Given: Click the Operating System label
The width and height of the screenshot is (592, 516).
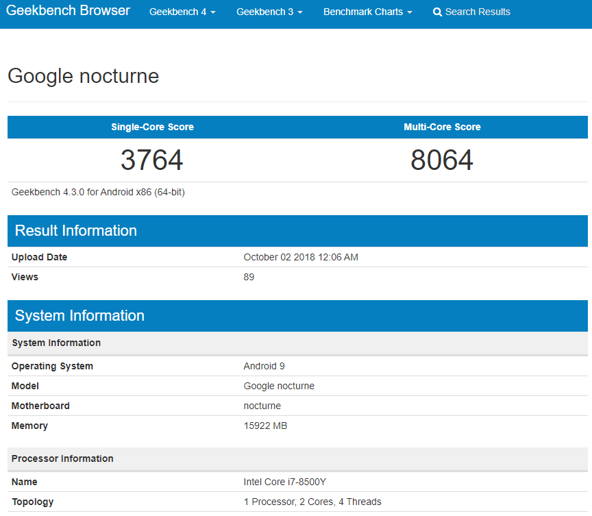Looking at the screenshot, I should [x=52, y=366].
